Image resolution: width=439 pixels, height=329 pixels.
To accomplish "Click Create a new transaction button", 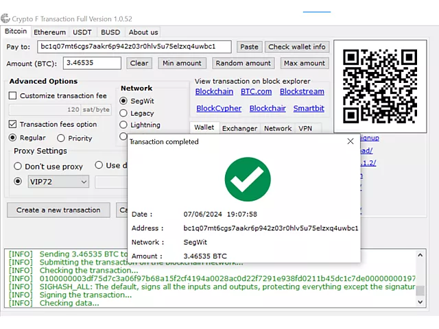I will 58,210.
